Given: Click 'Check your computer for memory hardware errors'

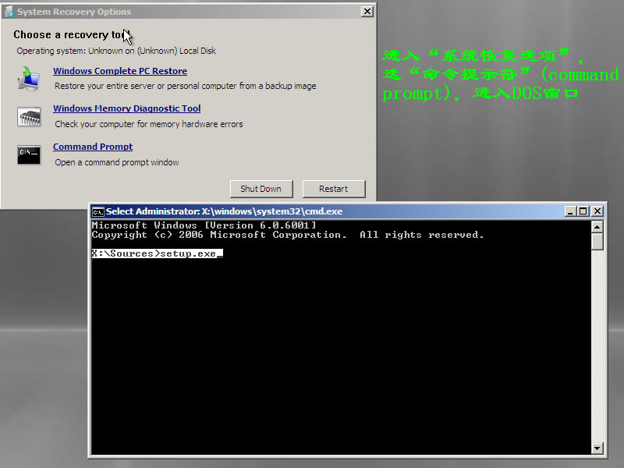Looking at the screenshot, I should pyautogui.click(x=149, y=124).
